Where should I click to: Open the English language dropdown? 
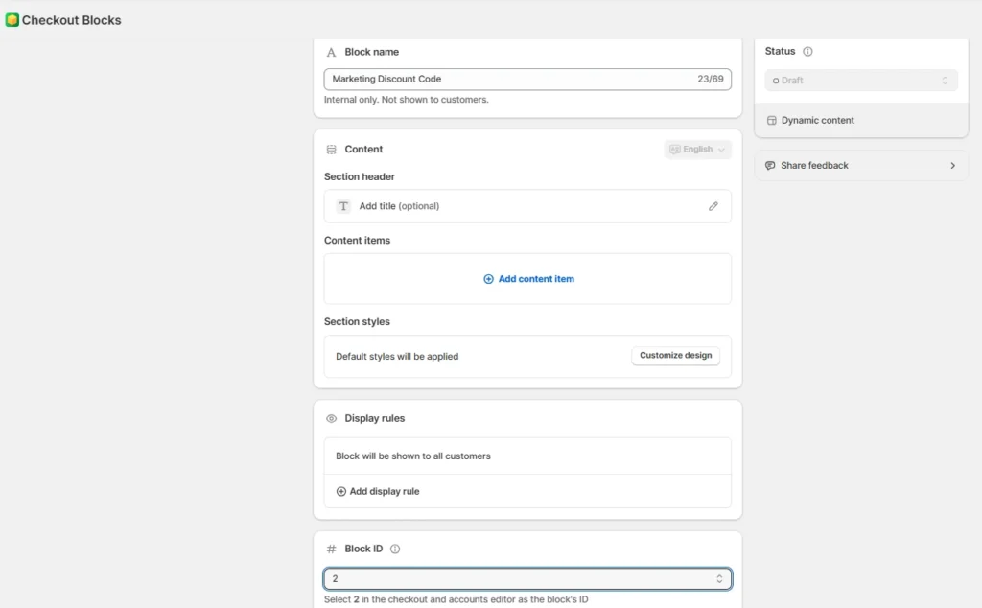[x=697, y=150]
